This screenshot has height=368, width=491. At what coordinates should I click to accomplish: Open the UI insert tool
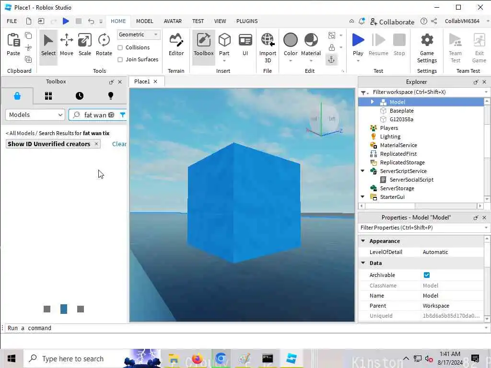[x=245, y=46]
